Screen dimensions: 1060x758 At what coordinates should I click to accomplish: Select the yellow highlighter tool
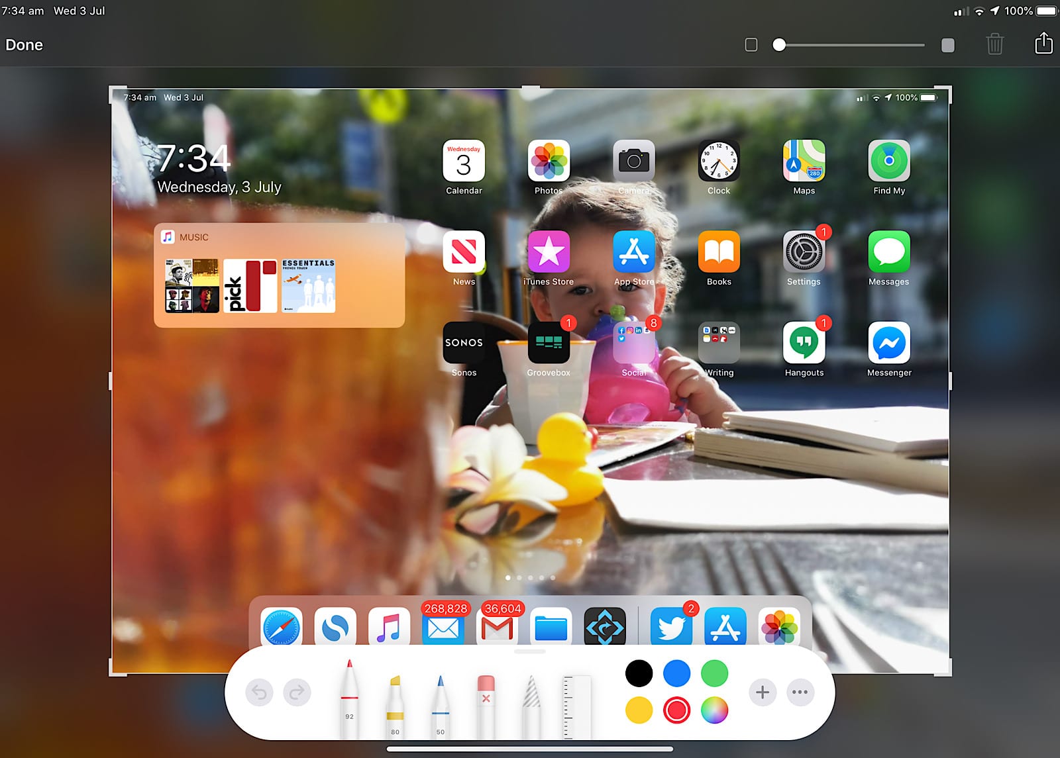pyautogui.click(x=395, y=705)
